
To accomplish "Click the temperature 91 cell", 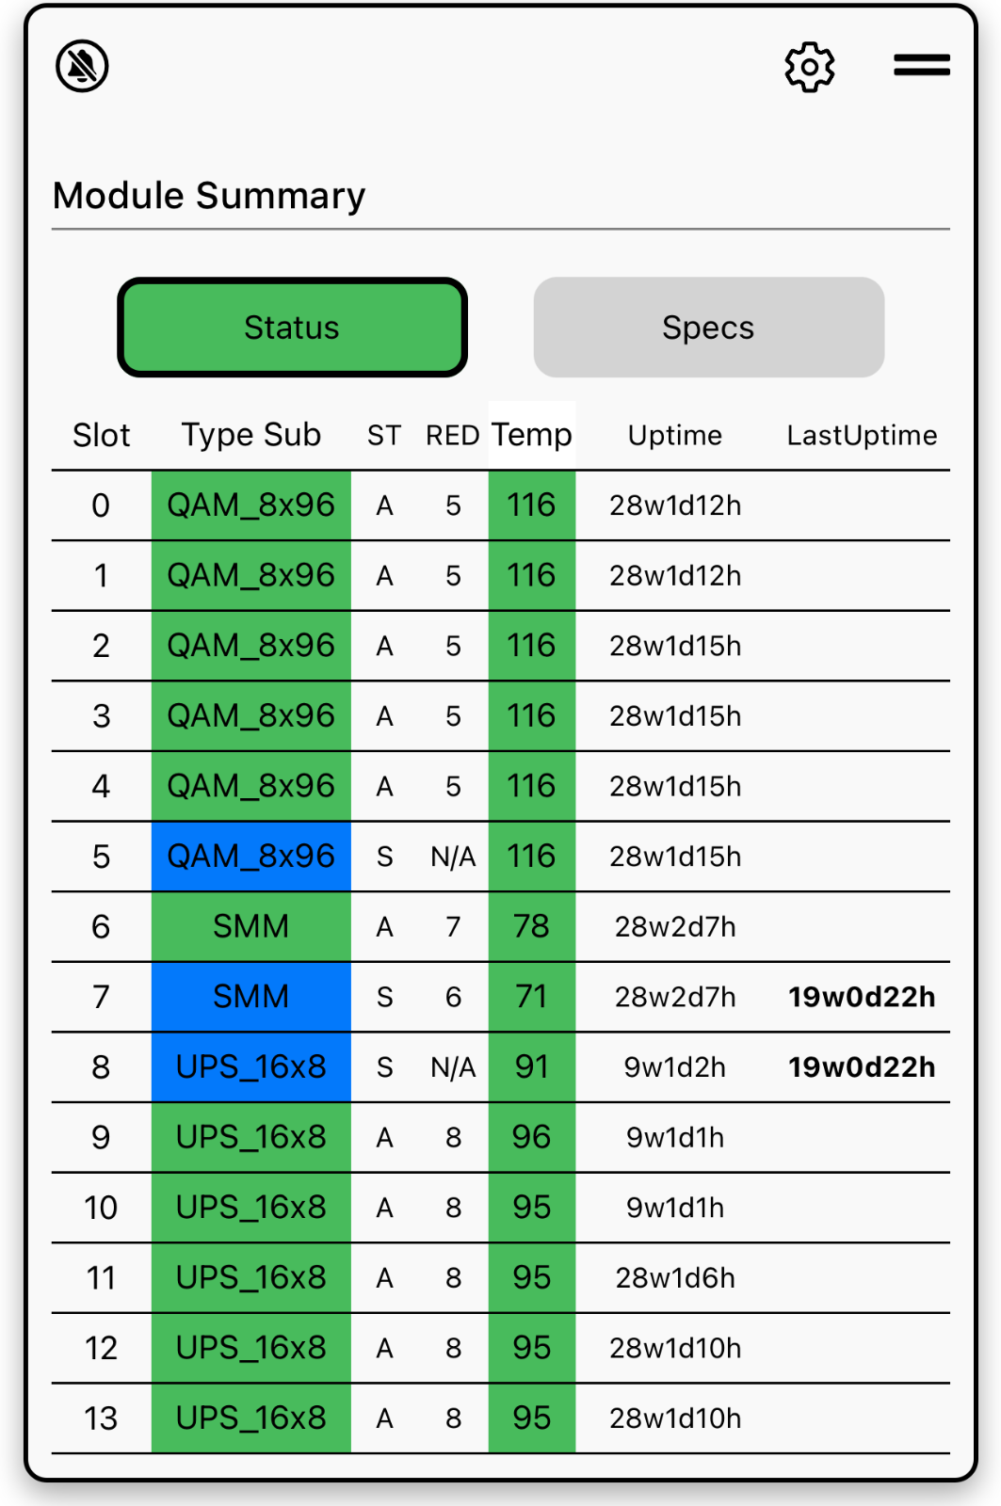I will point(531,1067).
